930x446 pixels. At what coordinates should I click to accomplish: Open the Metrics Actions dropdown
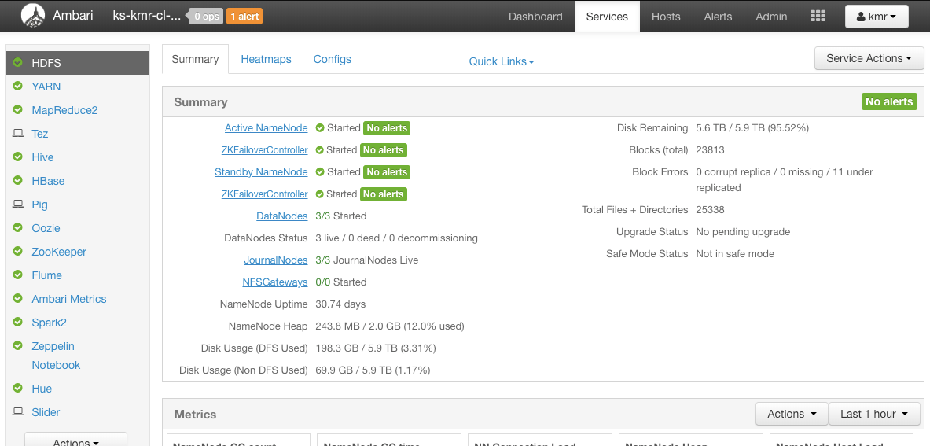point(791,414)
